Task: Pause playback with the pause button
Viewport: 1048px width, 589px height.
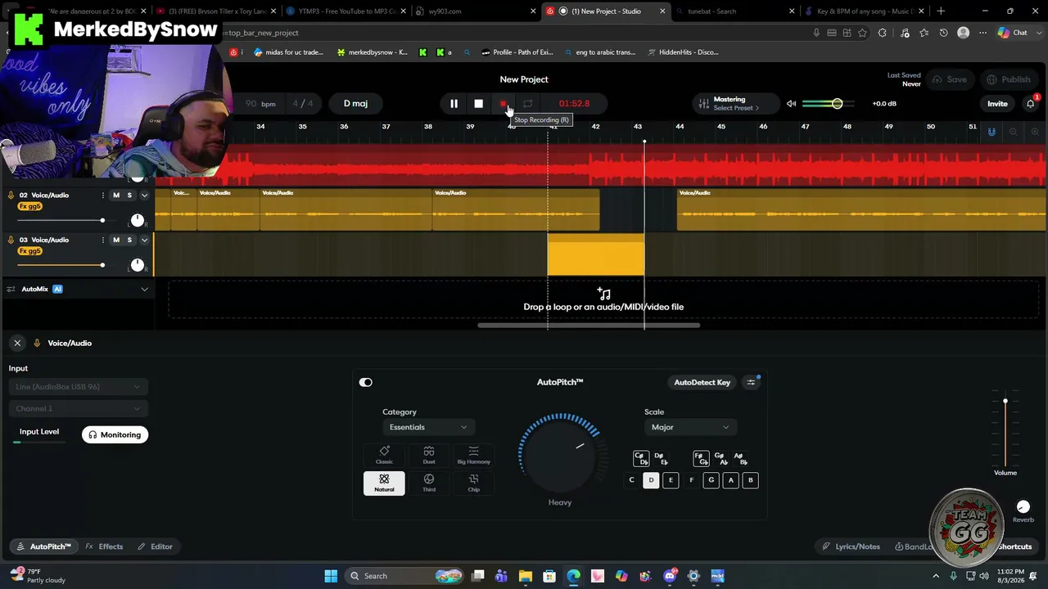Action: [454, 104]
